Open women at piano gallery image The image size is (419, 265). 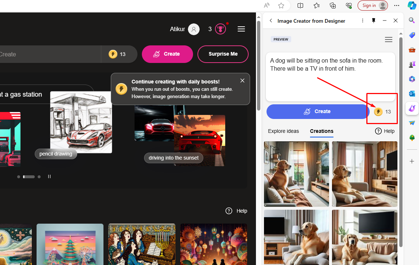click(x=142, y=245)
